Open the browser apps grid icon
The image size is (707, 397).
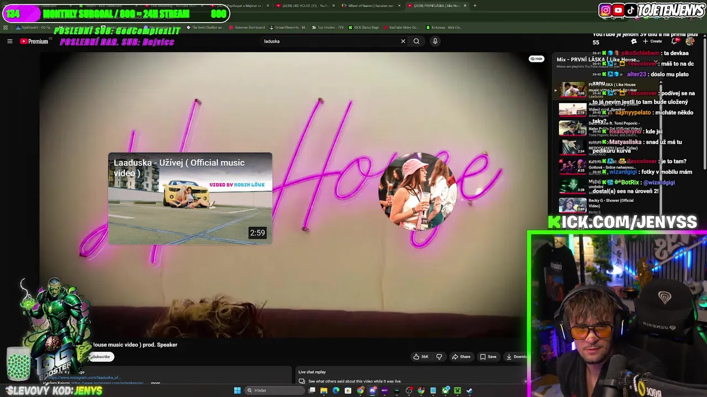click(x=6, y=27)
